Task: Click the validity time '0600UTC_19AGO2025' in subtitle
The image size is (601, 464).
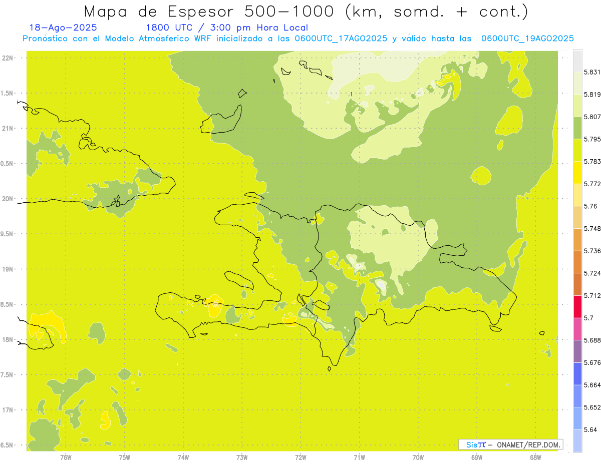Action: point(527,39)
